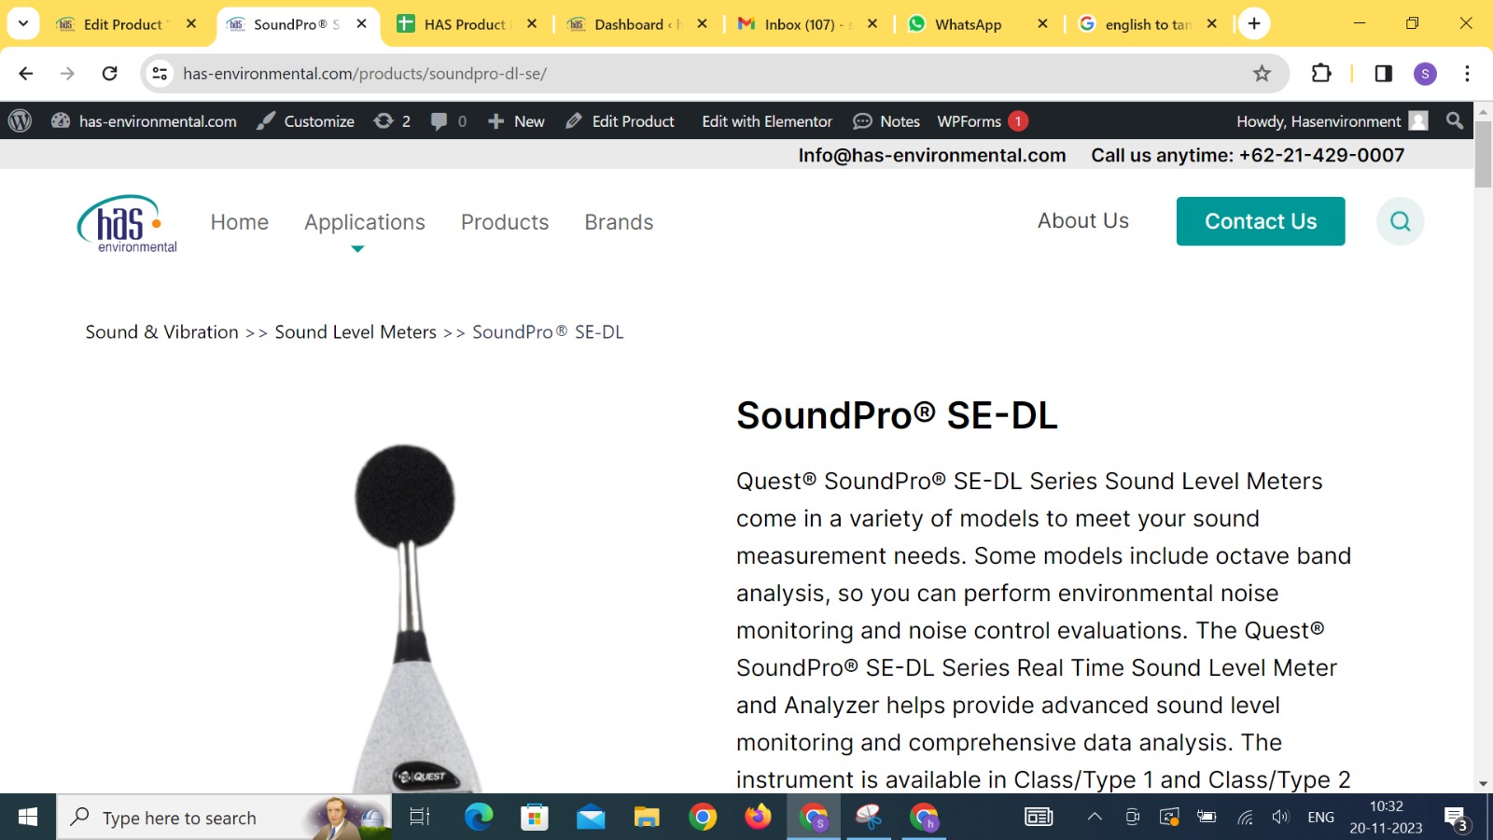
Task: Click the HAS environmental logo
Action: pos(127,223)
